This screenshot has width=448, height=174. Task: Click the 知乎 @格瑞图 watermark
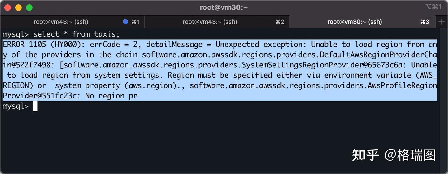click(394, 155)
